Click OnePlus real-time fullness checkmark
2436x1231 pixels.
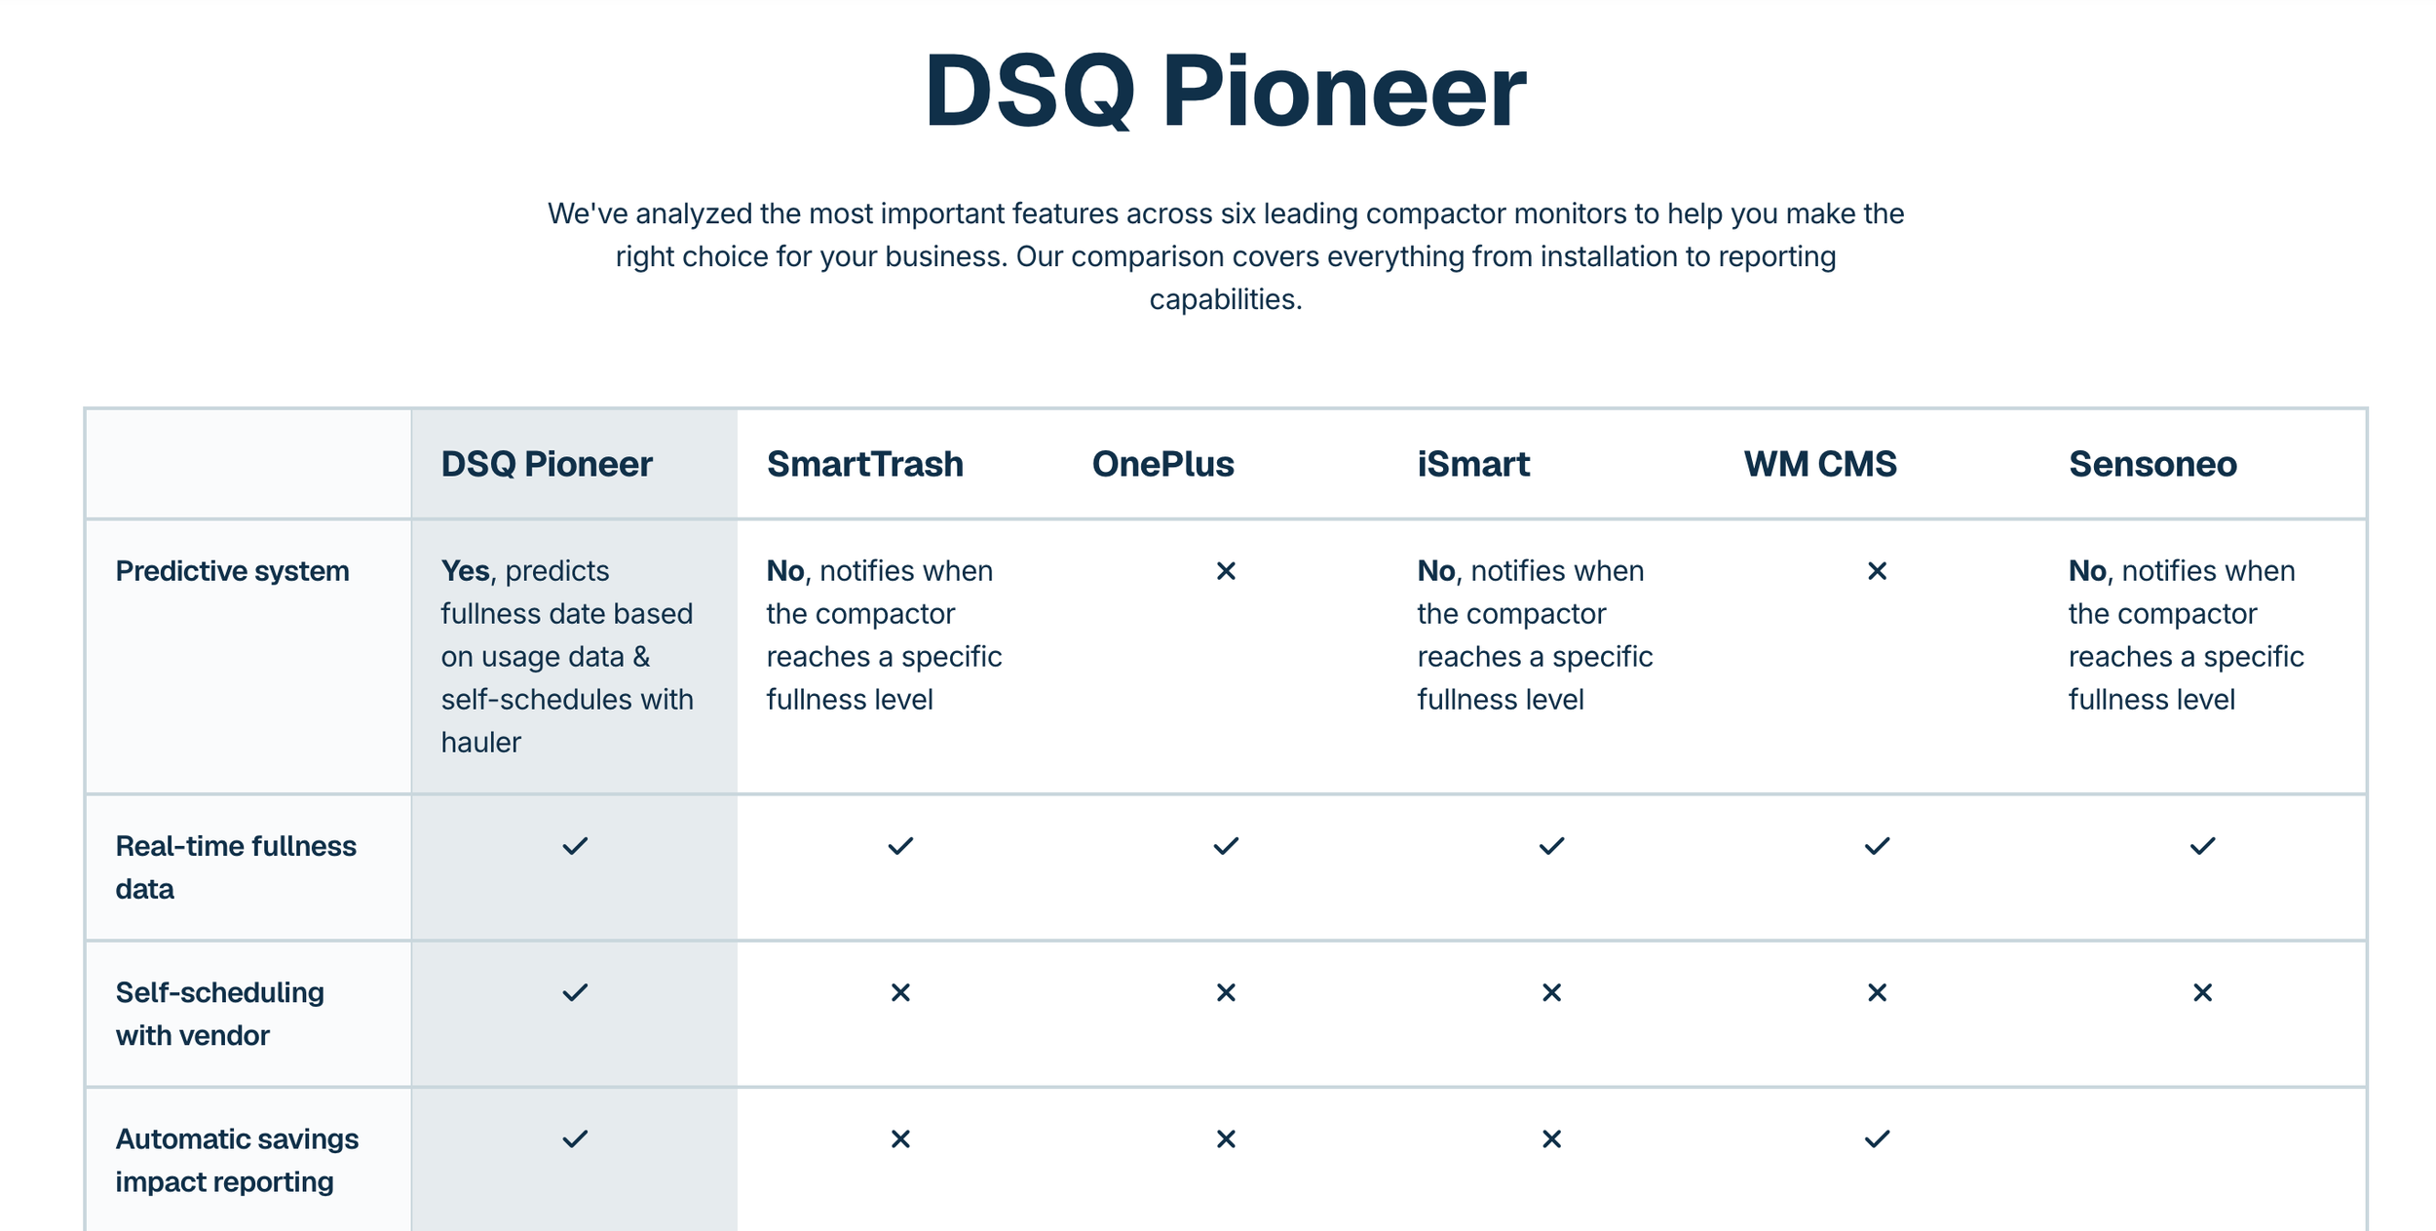click(1226, 846)
